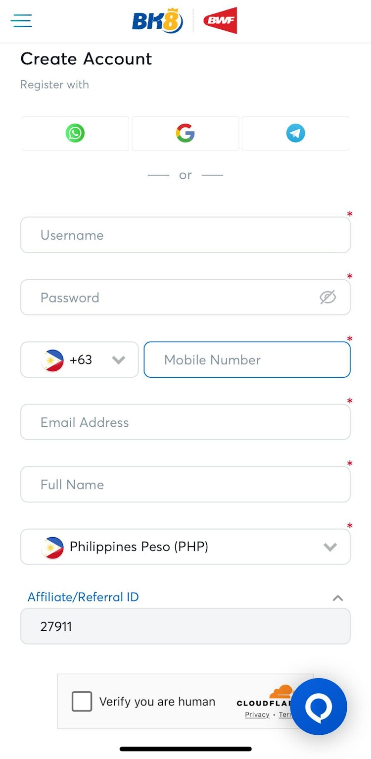This screenshot has width=371, height=759.
Task: Open the live chat bubble
Action: pyautogui.click(x=319, y=707)
